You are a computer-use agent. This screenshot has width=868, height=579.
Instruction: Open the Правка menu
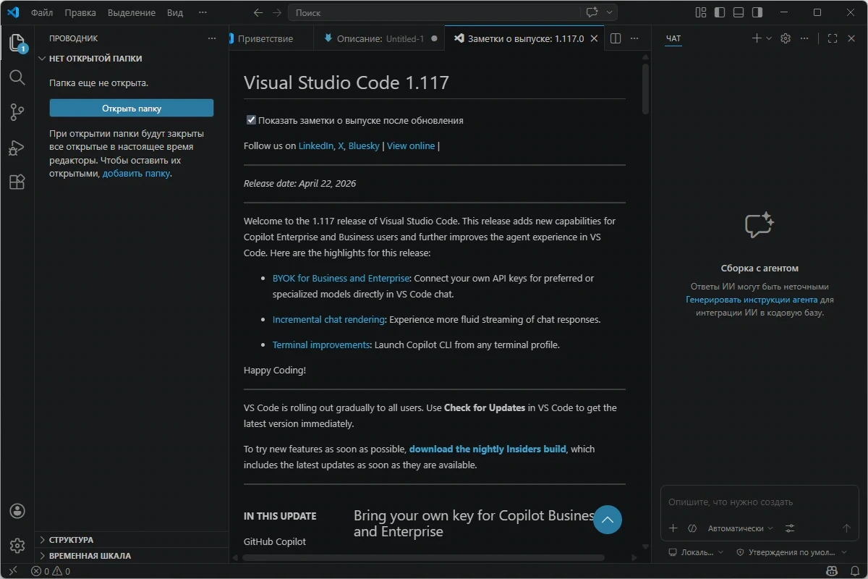80,12
